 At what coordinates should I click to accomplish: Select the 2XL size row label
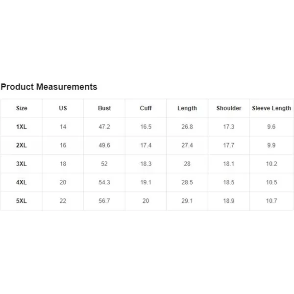tap(22, 145)
